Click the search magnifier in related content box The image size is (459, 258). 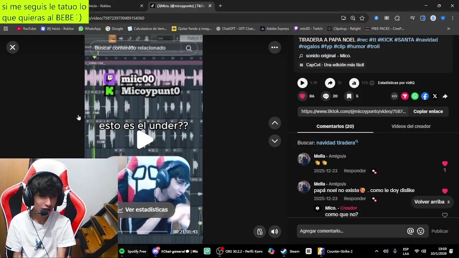(x=189, y=48)
